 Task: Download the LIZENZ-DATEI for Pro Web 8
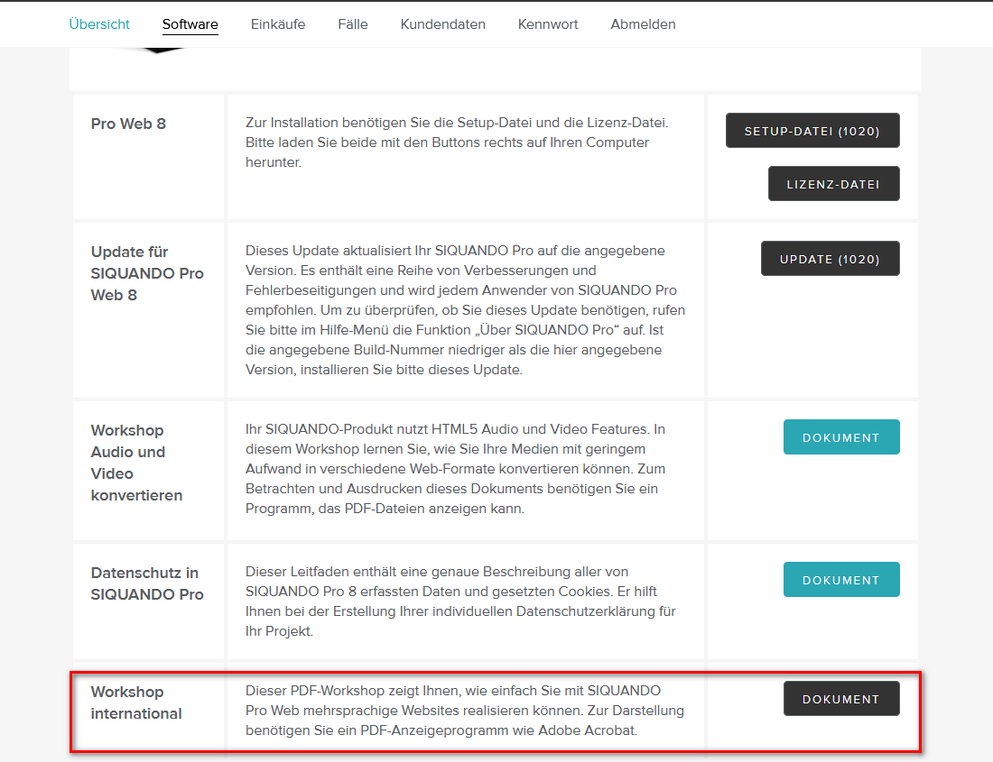pos(833,184)
